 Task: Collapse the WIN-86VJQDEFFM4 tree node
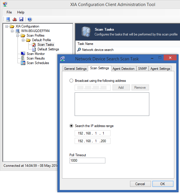[x=12, y=31]
